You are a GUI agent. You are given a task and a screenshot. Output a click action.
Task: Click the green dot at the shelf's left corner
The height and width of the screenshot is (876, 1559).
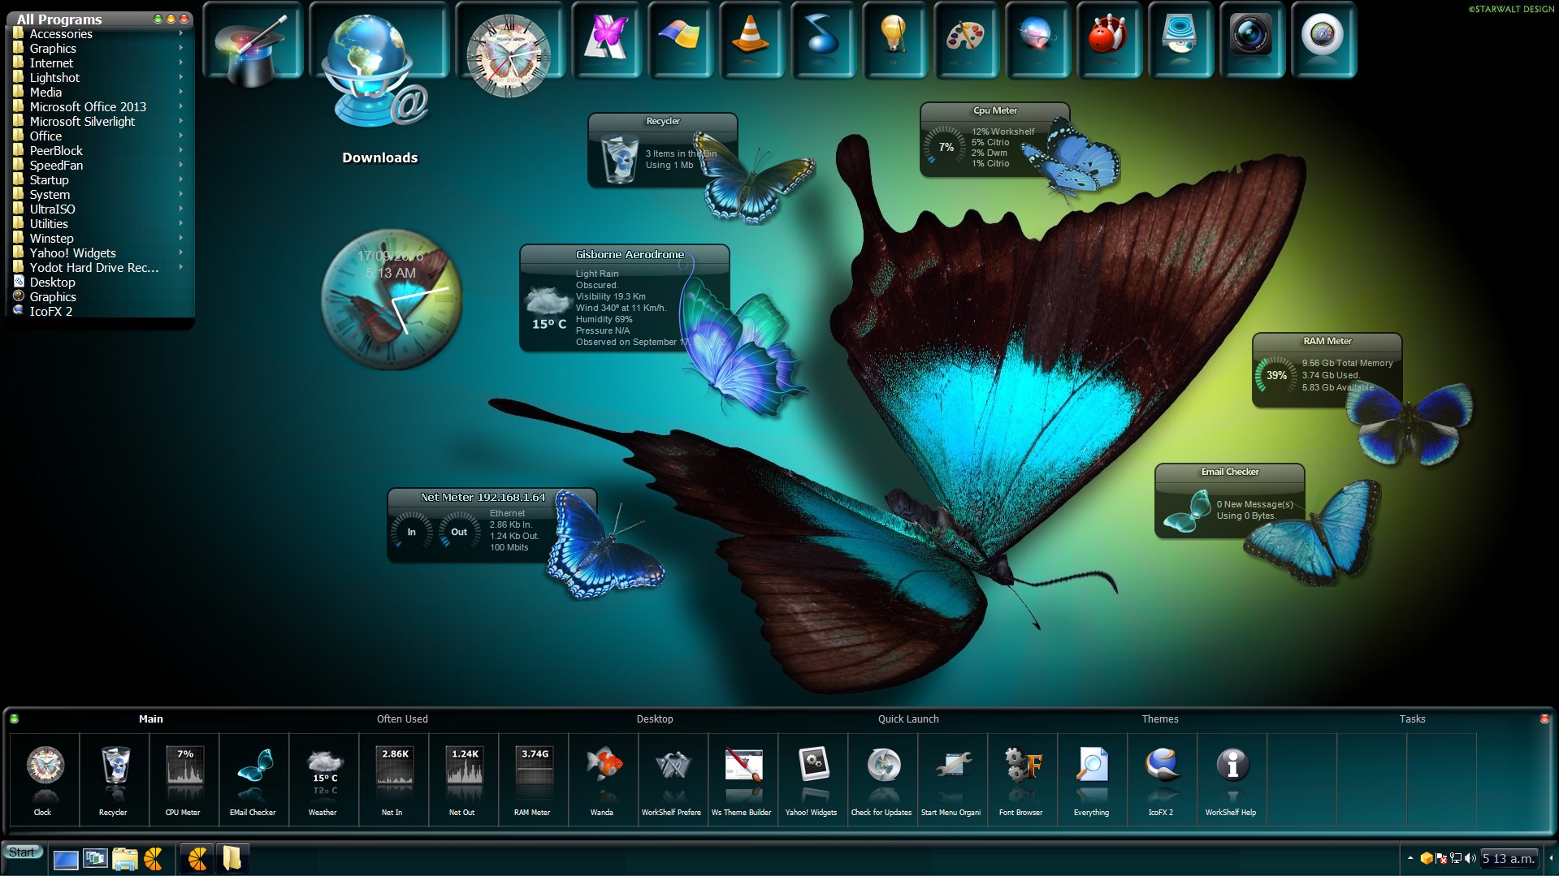pyautogui.click(x=14, y=718)
